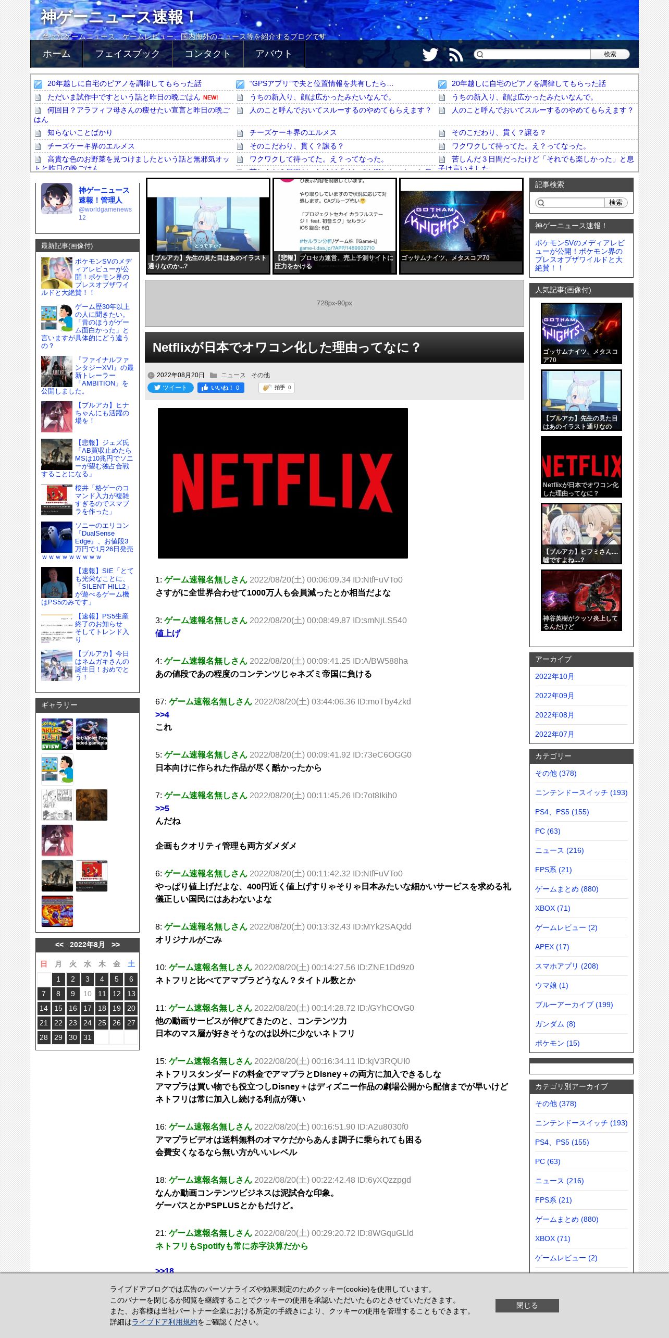Go to next month with >> in calendar

(x=116, y=945)
